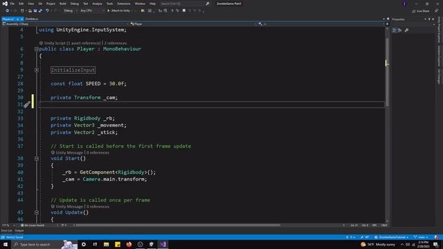The width and height of the screenshot is (443, 249).
Task: Click the open file toolbar icon
Action: (x=30, y=11)
